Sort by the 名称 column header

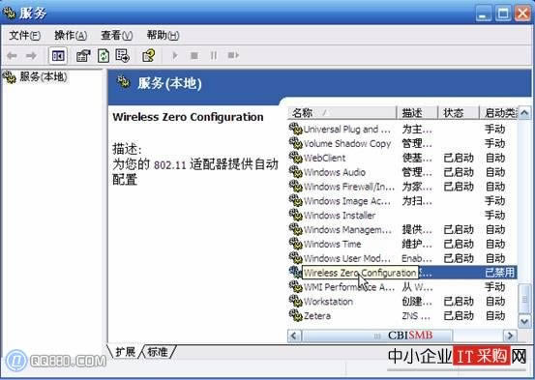tap(342, 112)
